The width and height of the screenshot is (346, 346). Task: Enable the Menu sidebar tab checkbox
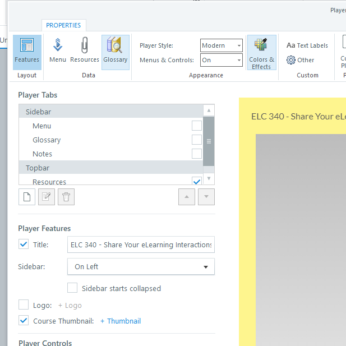pos(197,126)
